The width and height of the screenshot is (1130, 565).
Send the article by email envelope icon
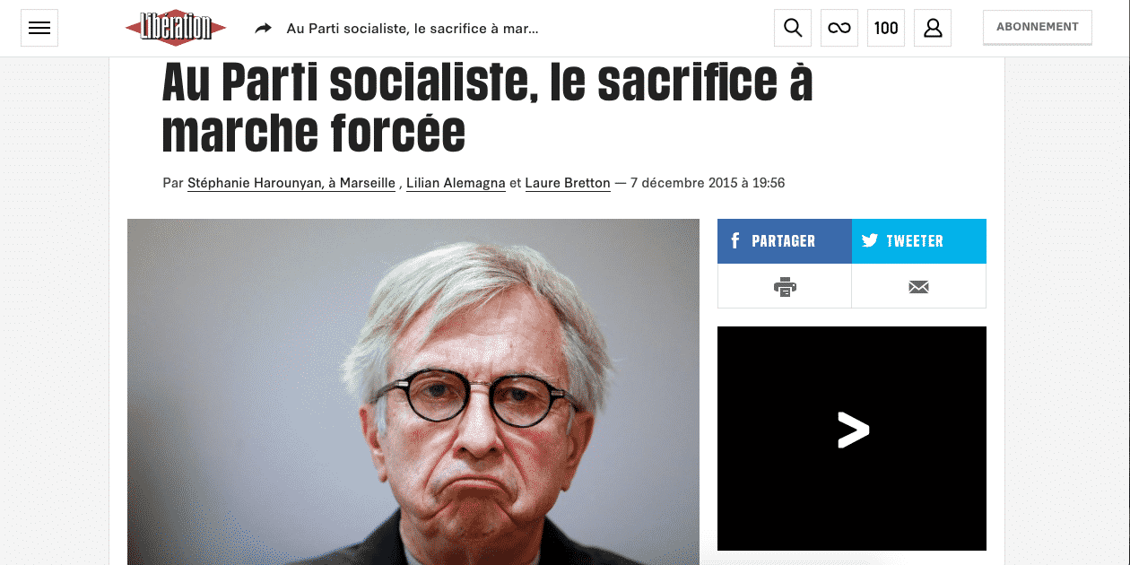coord(919,287)
